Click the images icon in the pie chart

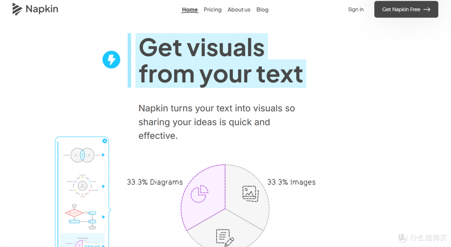click(x=251, y=194)
